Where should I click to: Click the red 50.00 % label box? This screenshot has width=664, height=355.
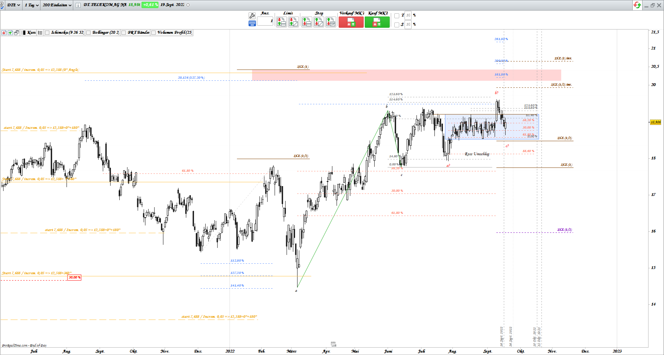pyautogui.click(x=74, y=277)
